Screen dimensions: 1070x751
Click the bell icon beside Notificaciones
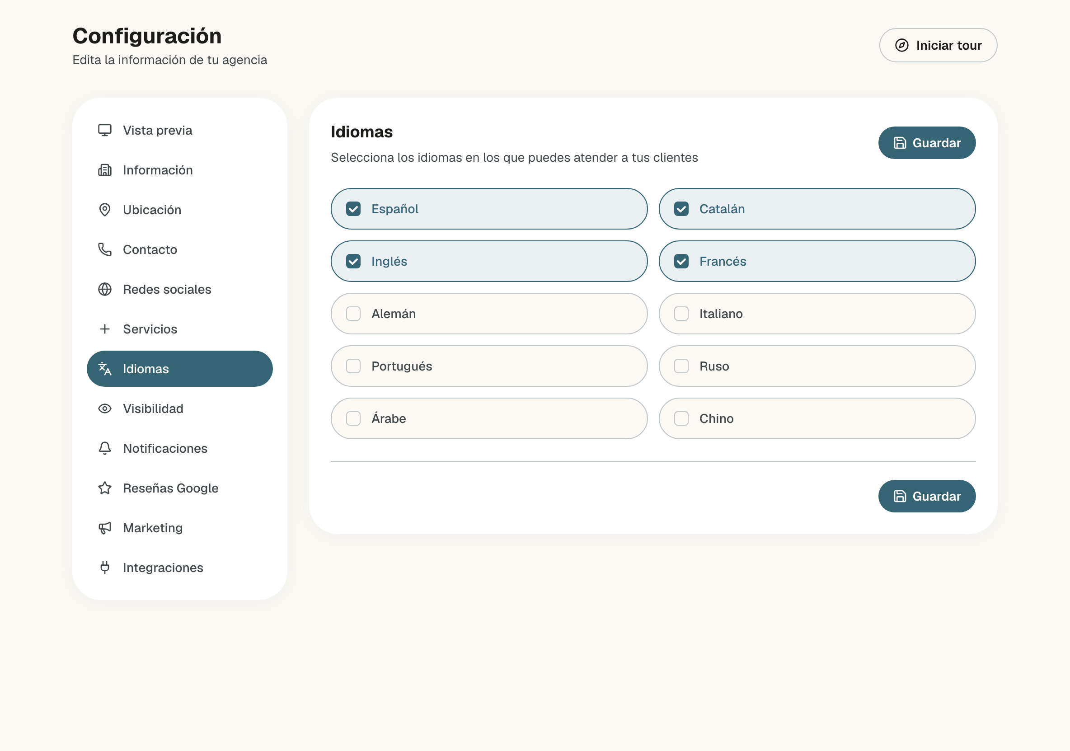105,448
